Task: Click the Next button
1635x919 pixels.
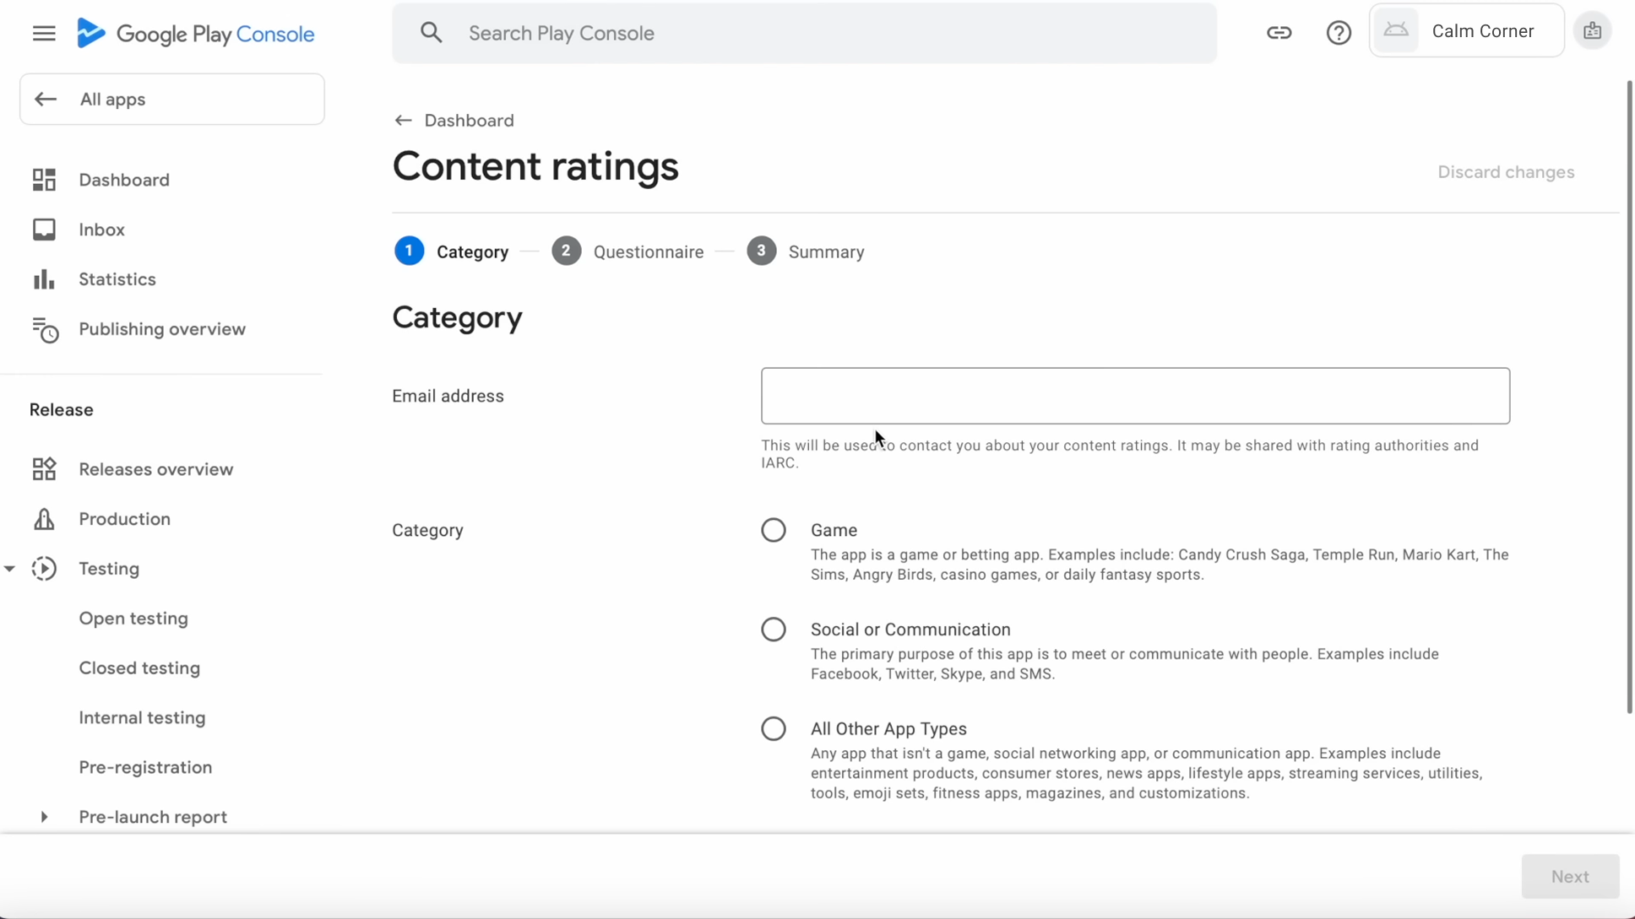Action: click(1569, 877)
